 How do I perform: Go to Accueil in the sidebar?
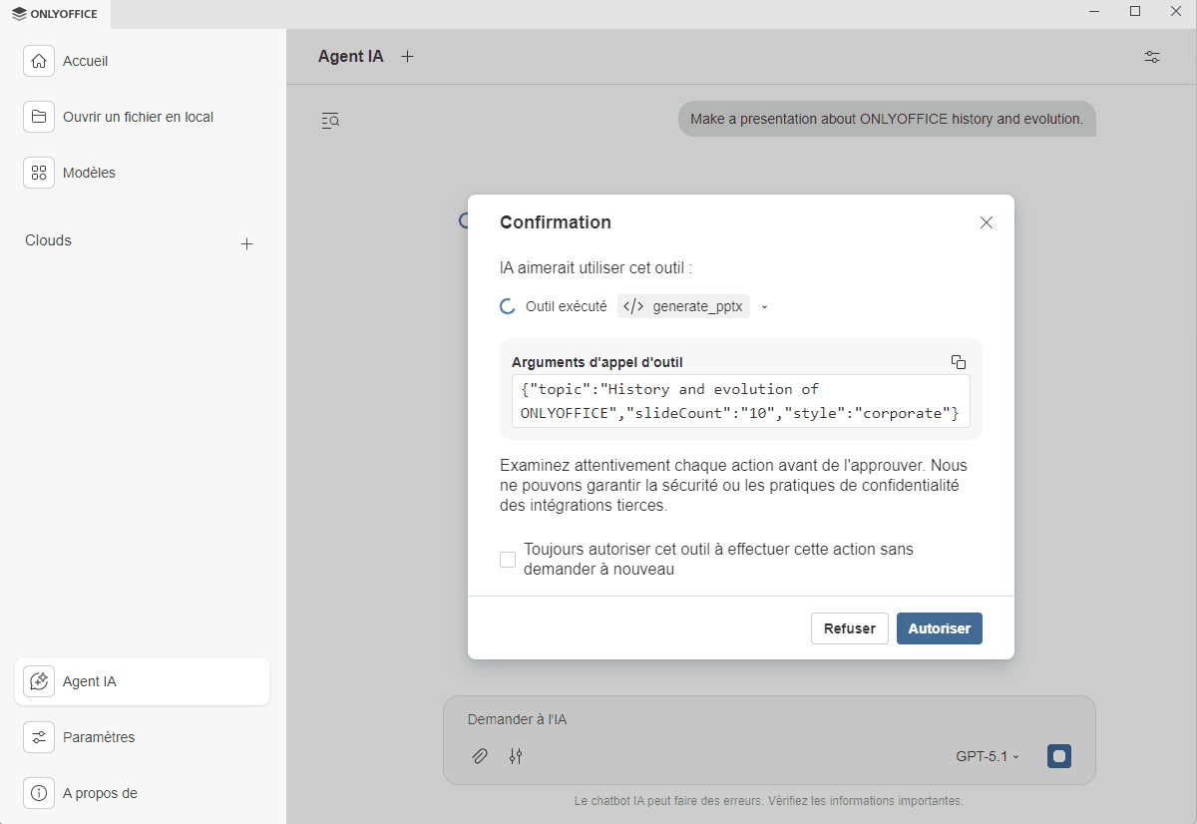coord(85,61)
